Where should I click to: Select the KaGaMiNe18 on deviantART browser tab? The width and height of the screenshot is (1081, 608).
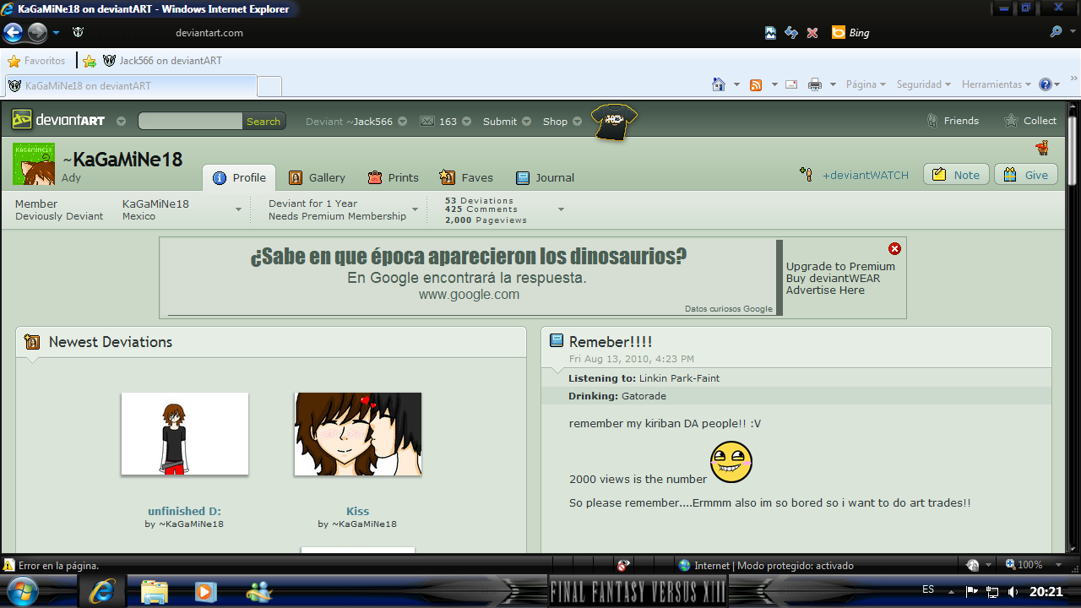131,86
